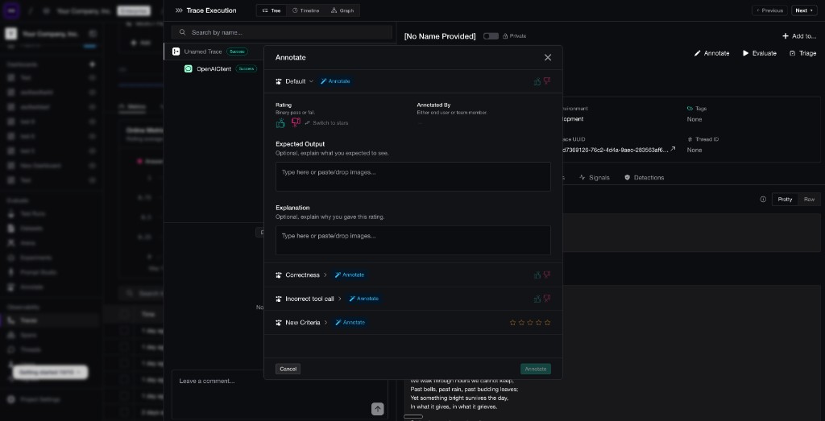Expand the Incorrect tool call chevron
This screenshot has height=421, width=825.
339,299
